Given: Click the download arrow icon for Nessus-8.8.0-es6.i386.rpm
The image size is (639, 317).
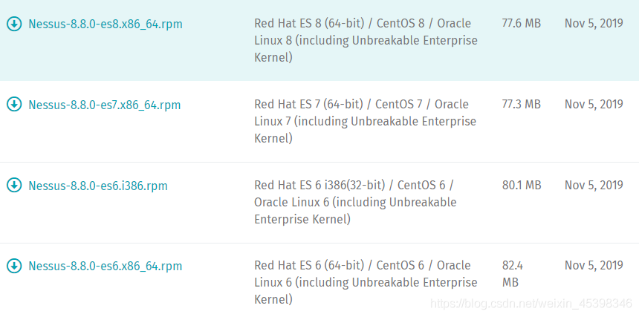Looking at the screenshot, I should pos(14,186).
